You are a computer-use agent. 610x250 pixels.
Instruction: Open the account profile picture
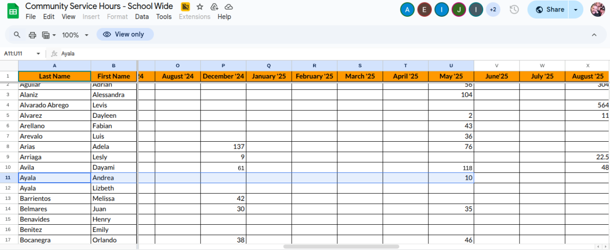click(598, 10)
